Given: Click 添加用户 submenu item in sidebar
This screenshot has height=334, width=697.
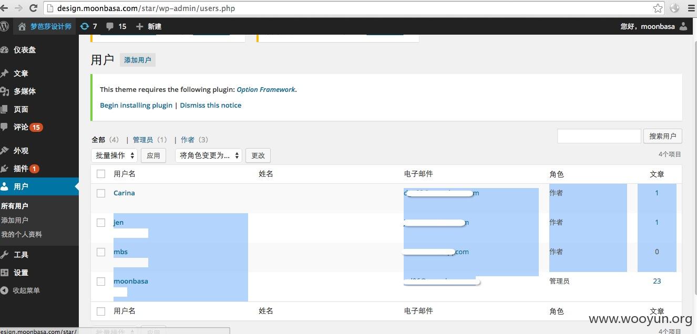Looking at the screenshot, I should (15, 220).
